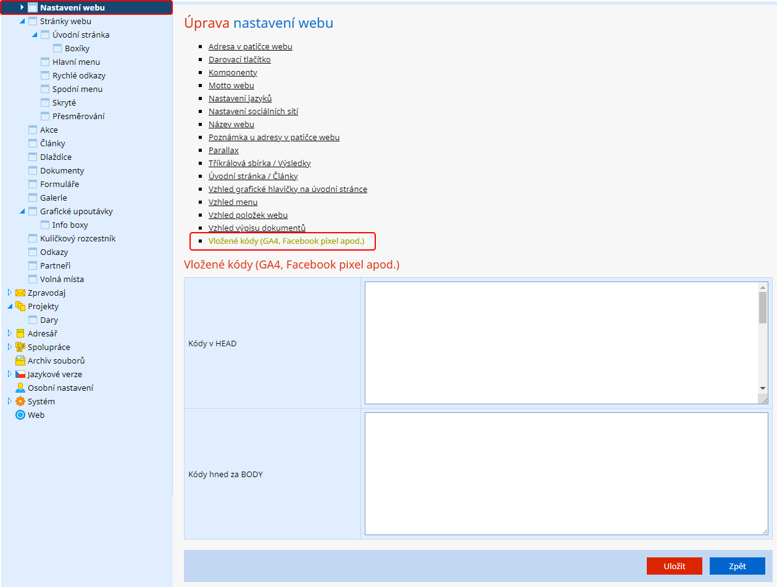Open the Darovací tlačítko link
The width and height of the screenshot is (777, 587).
click(239, 59)
